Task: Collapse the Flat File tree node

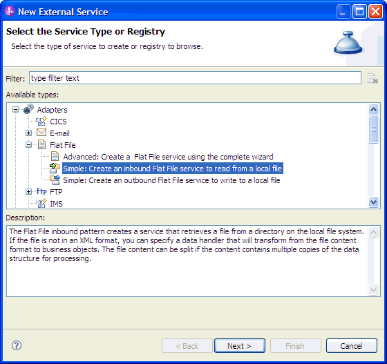Action: coord(28,145)
